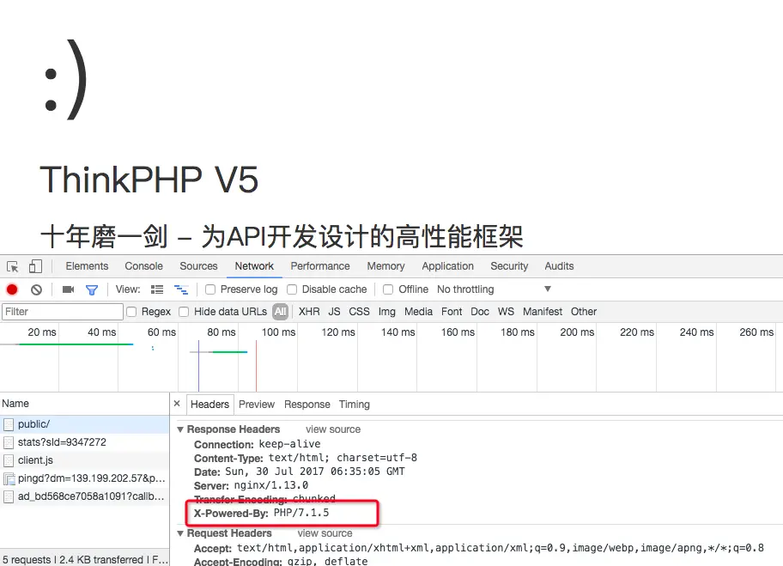
Task: Filter requests by Font
Action: [x=452, y=312]
